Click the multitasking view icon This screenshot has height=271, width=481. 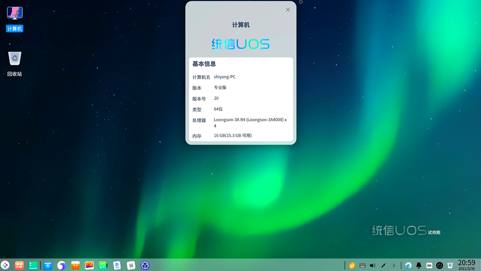(x=19, y=266)
